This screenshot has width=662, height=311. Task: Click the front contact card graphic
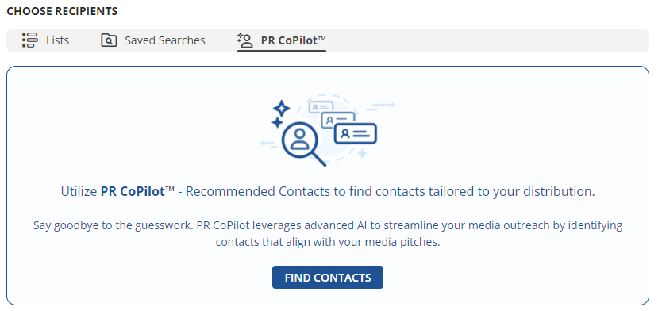coord(355,134)
